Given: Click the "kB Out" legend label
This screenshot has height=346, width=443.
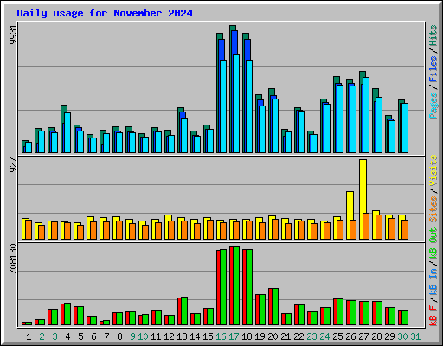Looking at the screenshot, I should [x=433, y=243].
